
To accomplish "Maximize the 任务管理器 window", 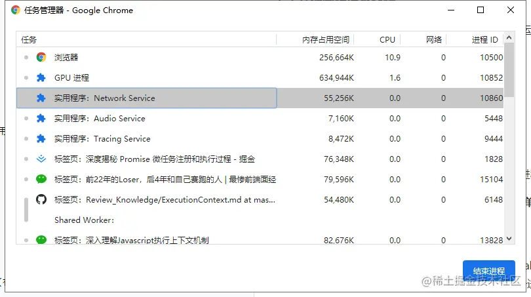I will (481, 10).
